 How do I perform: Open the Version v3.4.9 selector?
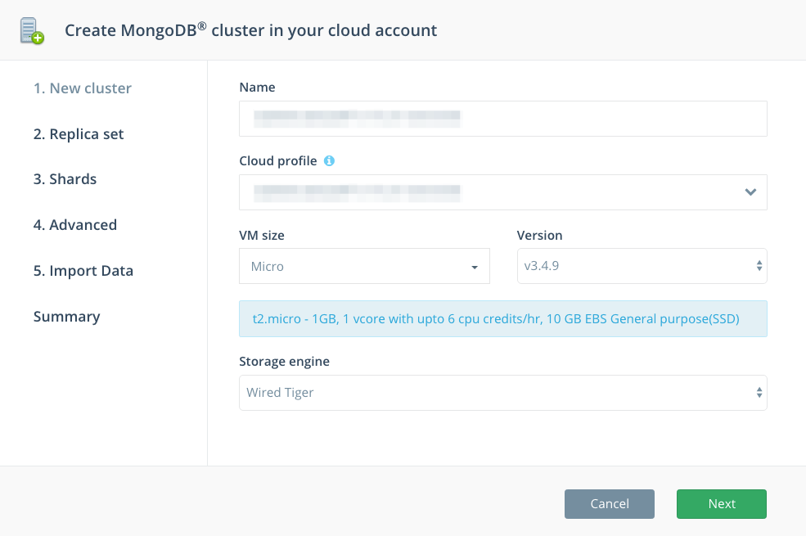click(x=642, y=266)
